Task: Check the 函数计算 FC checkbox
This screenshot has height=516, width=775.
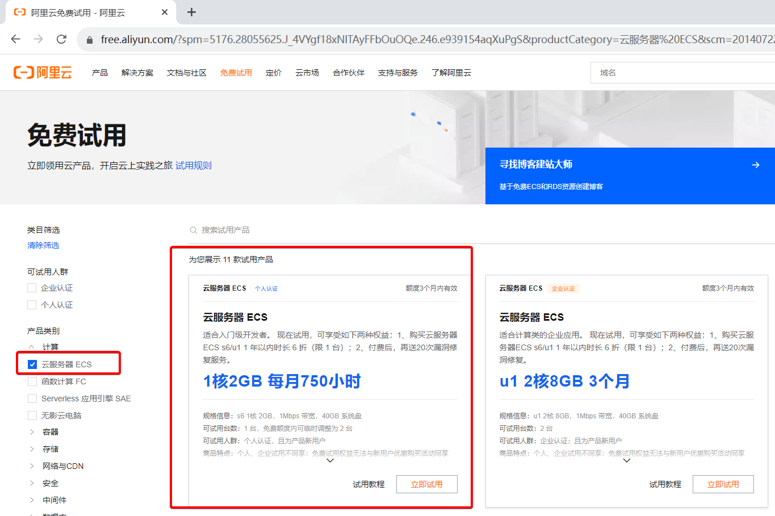Action: pyautogui.click(x=32, y=381)
